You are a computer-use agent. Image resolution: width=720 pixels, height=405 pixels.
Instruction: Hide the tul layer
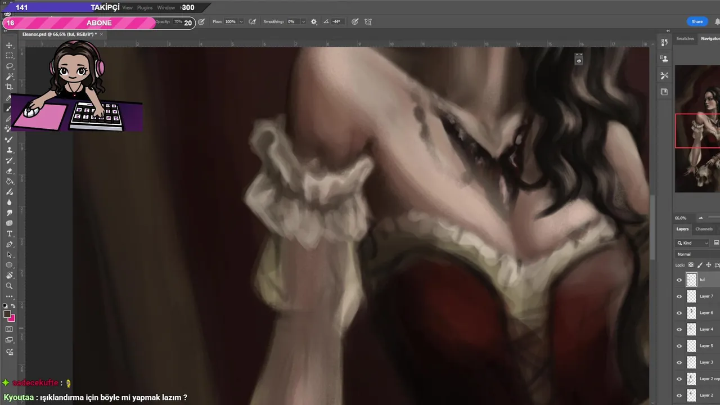[x=679, y=280]
